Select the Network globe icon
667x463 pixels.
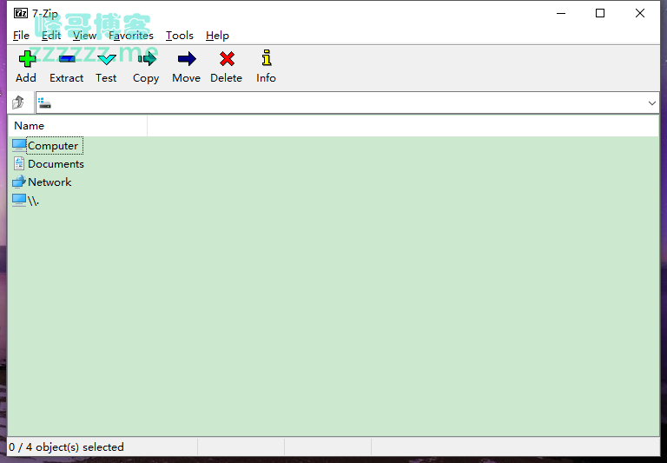[19, 182]
